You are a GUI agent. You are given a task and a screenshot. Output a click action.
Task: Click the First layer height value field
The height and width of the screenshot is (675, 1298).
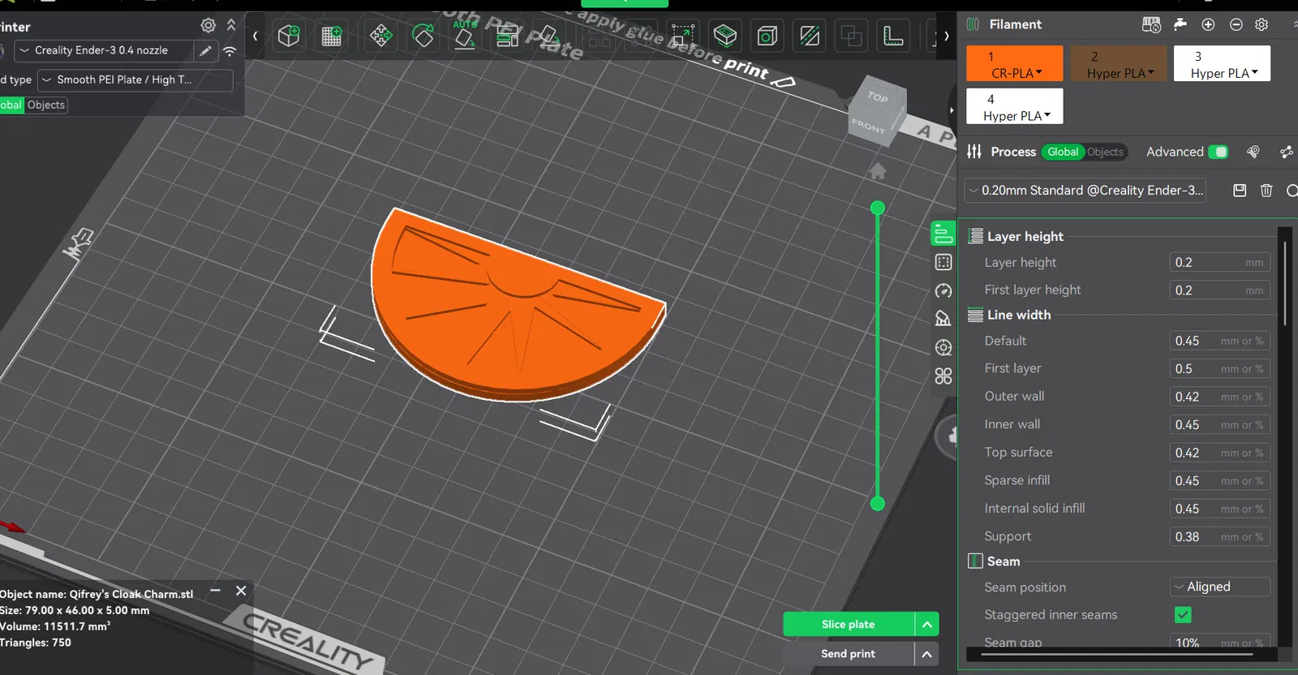coord(1219,290)
